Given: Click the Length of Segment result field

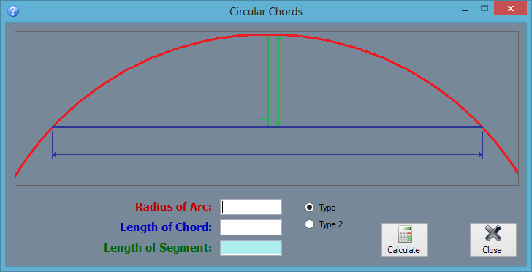Looking at the screenshot, I should [x=251, y=248].
